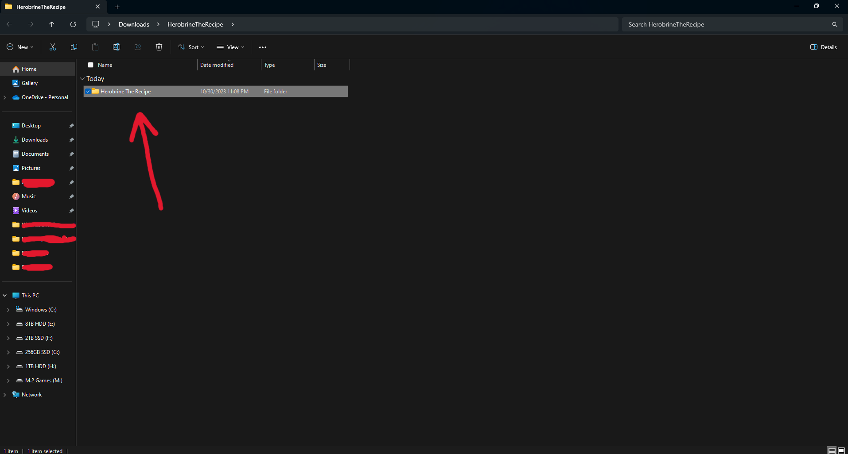The width and height of the screenshot is (848, 454).
Task: Go up one directory level
Action: pyautogui.click(x=52, y=24)
